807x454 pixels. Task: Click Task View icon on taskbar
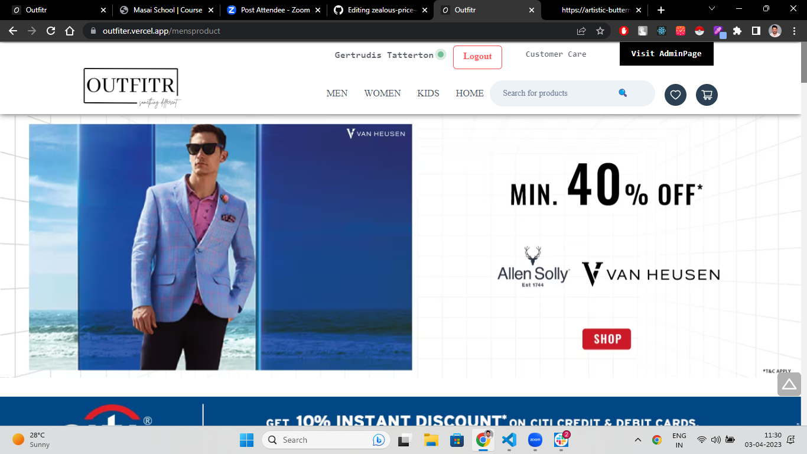tap(405, 440)
